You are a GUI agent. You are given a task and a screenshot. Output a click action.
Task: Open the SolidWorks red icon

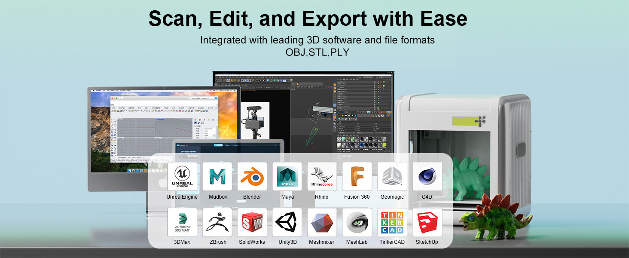(252, 222)
